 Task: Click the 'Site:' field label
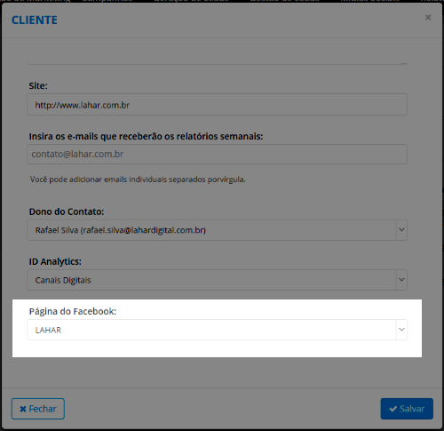[x=38, y=85]
